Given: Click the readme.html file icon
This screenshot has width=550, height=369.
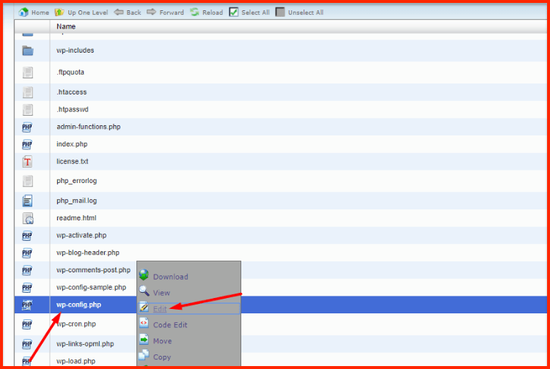Looking at the screenshot, I should click(x=28, y=218).
